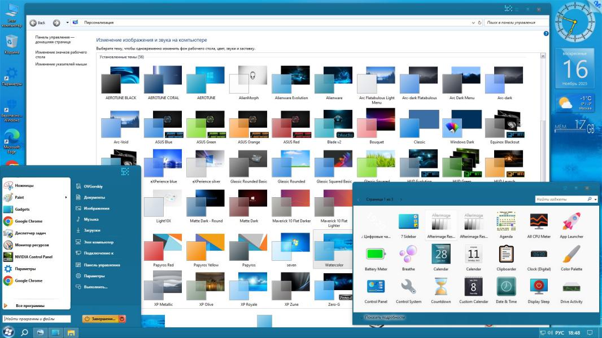Expand the Paint submenu arrow
Image resolution: width=602 pixels, height=338 pixels.
(66, 197)
